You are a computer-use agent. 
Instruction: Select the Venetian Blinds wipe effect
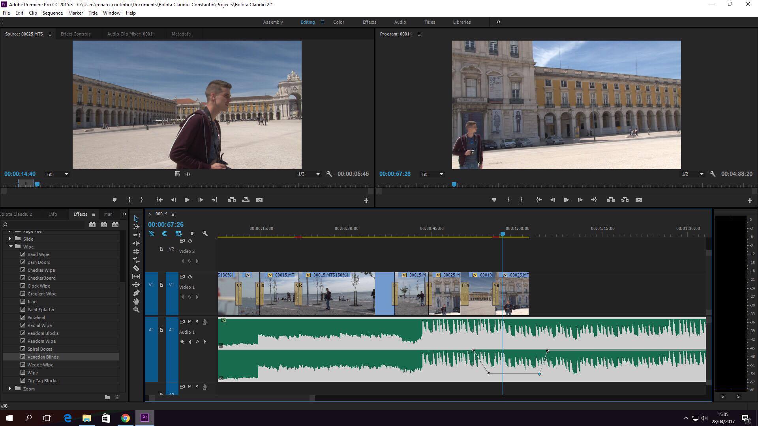point(43,357)
